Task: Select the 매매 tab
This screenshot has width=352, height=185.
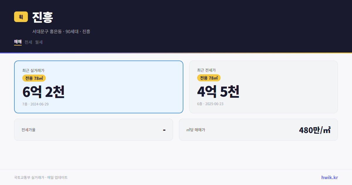Action: click(17, 42)
